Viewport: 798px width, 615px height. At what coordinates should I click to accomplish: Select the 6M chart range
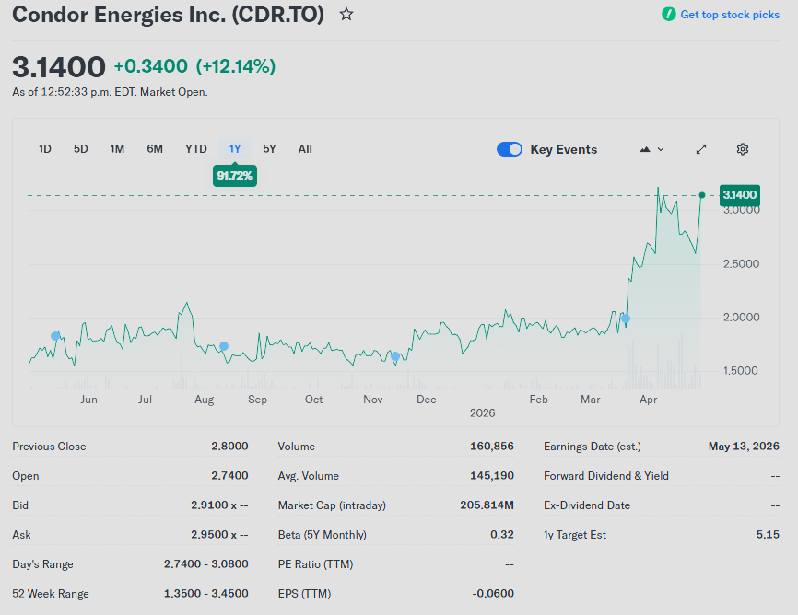click(155, 149)
